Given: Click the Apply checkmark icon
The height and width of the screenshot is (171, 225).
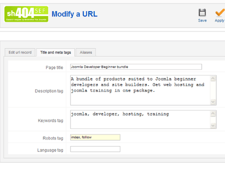Looking at the screenshot, I should coord(220,13).
